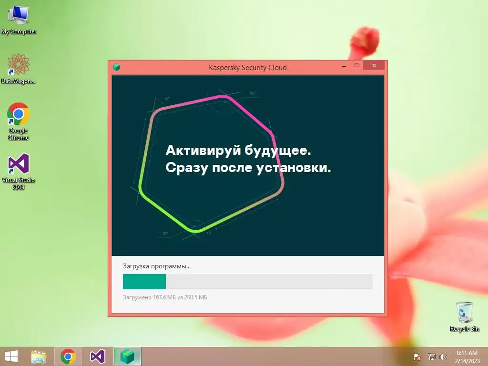
Task: Launch Google Chrome from the desktop
Action: (x=19, y=122)
